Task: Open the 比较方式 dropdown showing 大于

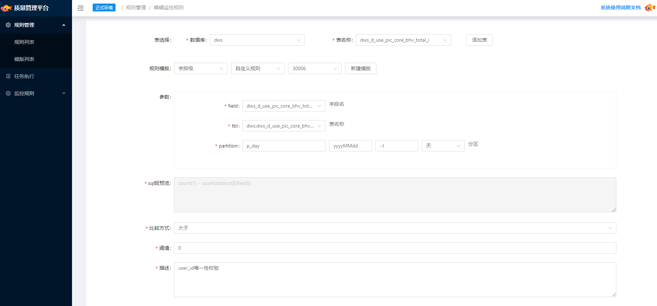Action: 395,228
